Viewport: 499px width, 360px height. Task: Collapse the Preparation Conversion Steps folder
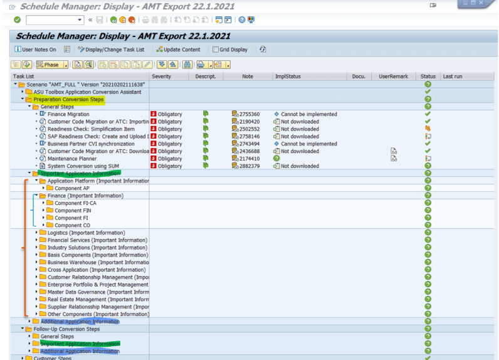[x=23, y=99]
